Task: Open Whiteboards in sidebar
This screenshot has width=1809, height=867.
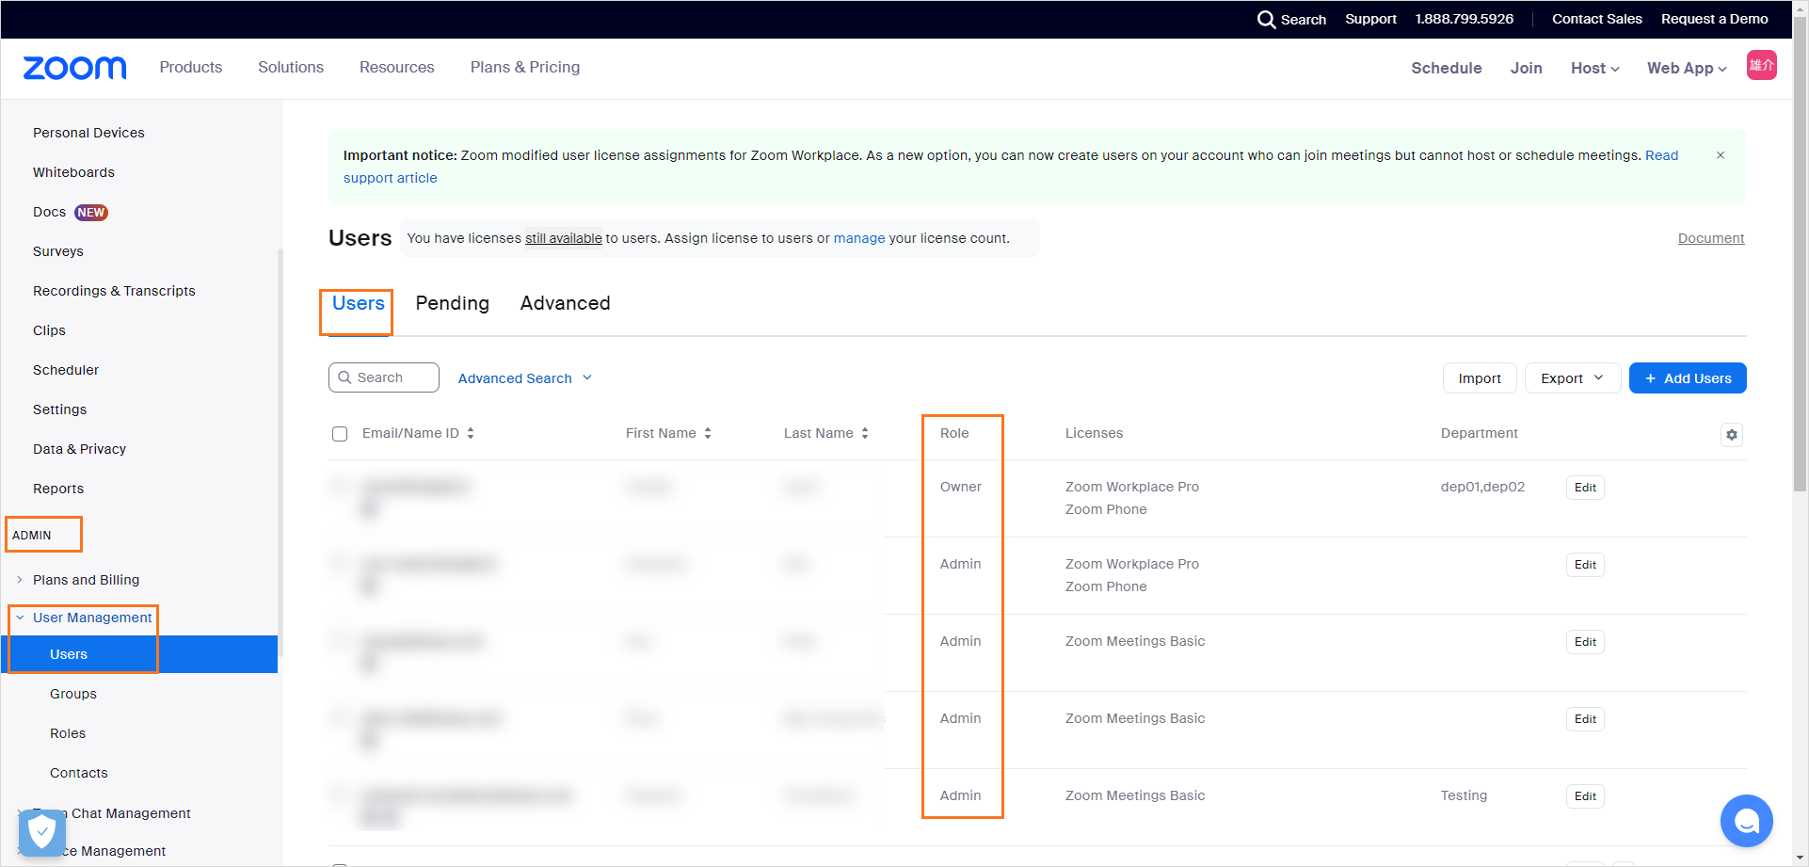Action: point(73,172)
